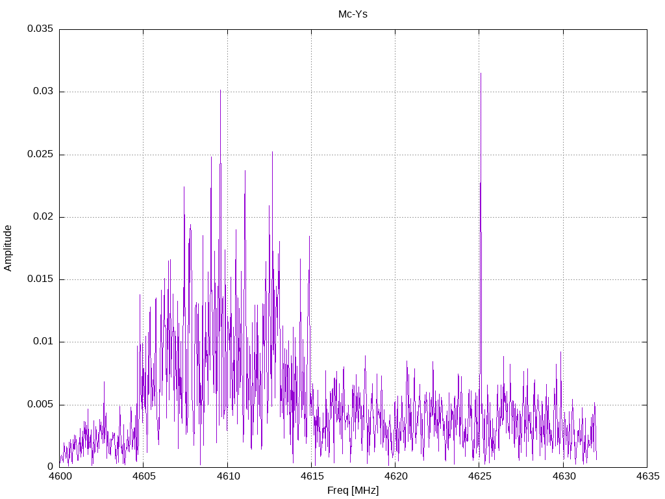665x499 pixels.
Task: Select the 4620 x-axis tick label
Action: point(395,476)
